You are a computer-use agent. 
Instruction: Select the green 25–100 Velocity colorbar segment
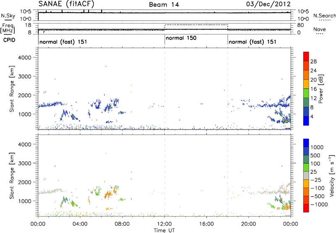[306, 167]
